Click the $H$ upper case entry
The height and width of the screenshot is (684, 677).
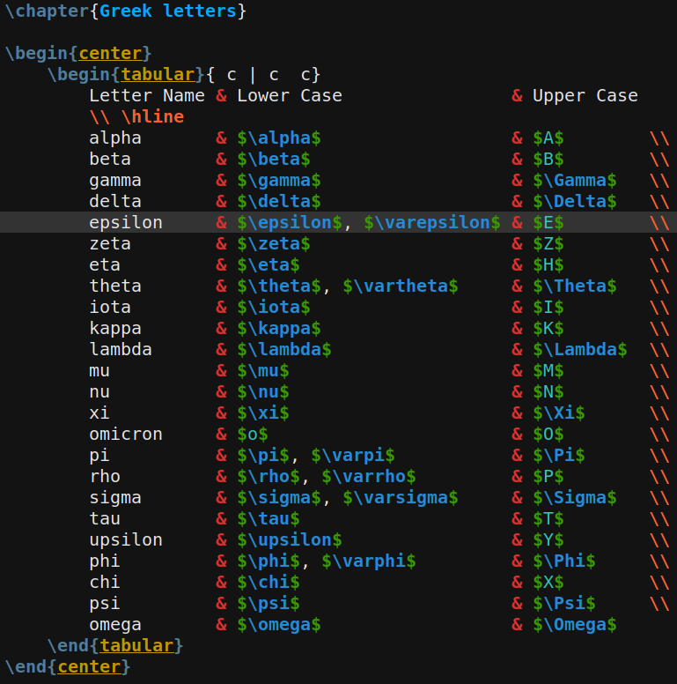click(x=548, y=264)
